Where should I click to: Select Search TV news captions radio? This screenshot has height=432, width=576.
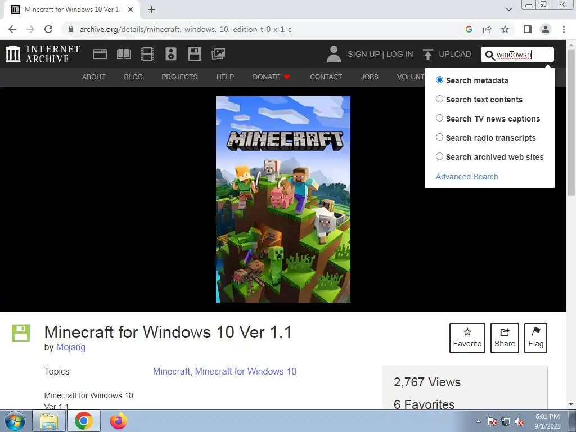point(439,118)
